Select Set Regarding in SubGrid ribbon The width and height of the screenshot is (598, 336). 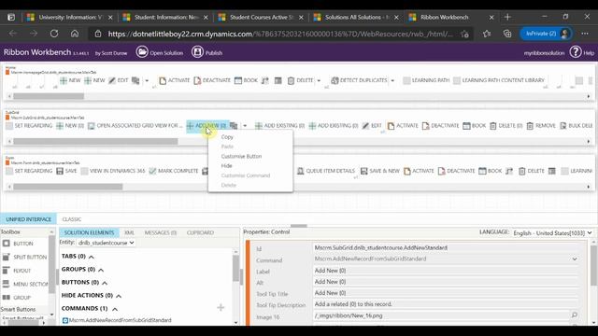click(29, 126)
